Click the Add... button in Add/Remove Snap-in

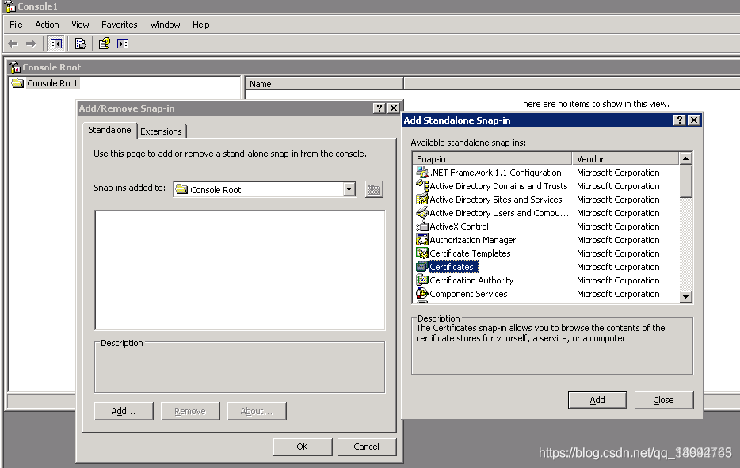click(123, 411)
